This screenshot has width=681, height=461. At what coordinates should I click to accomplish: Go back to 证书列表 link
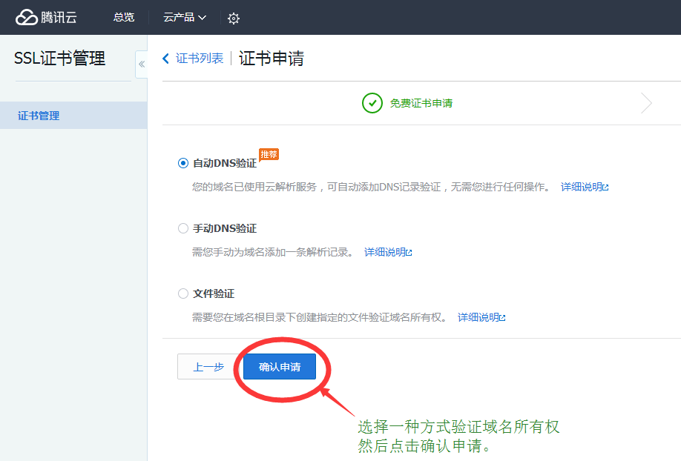(x=200, y=59)
